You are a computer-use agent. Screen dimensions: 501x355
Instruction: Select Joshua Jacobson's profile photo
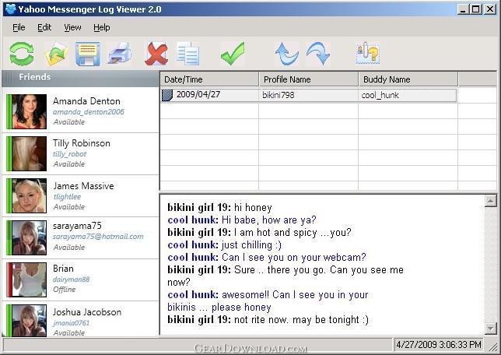point(29,321)
